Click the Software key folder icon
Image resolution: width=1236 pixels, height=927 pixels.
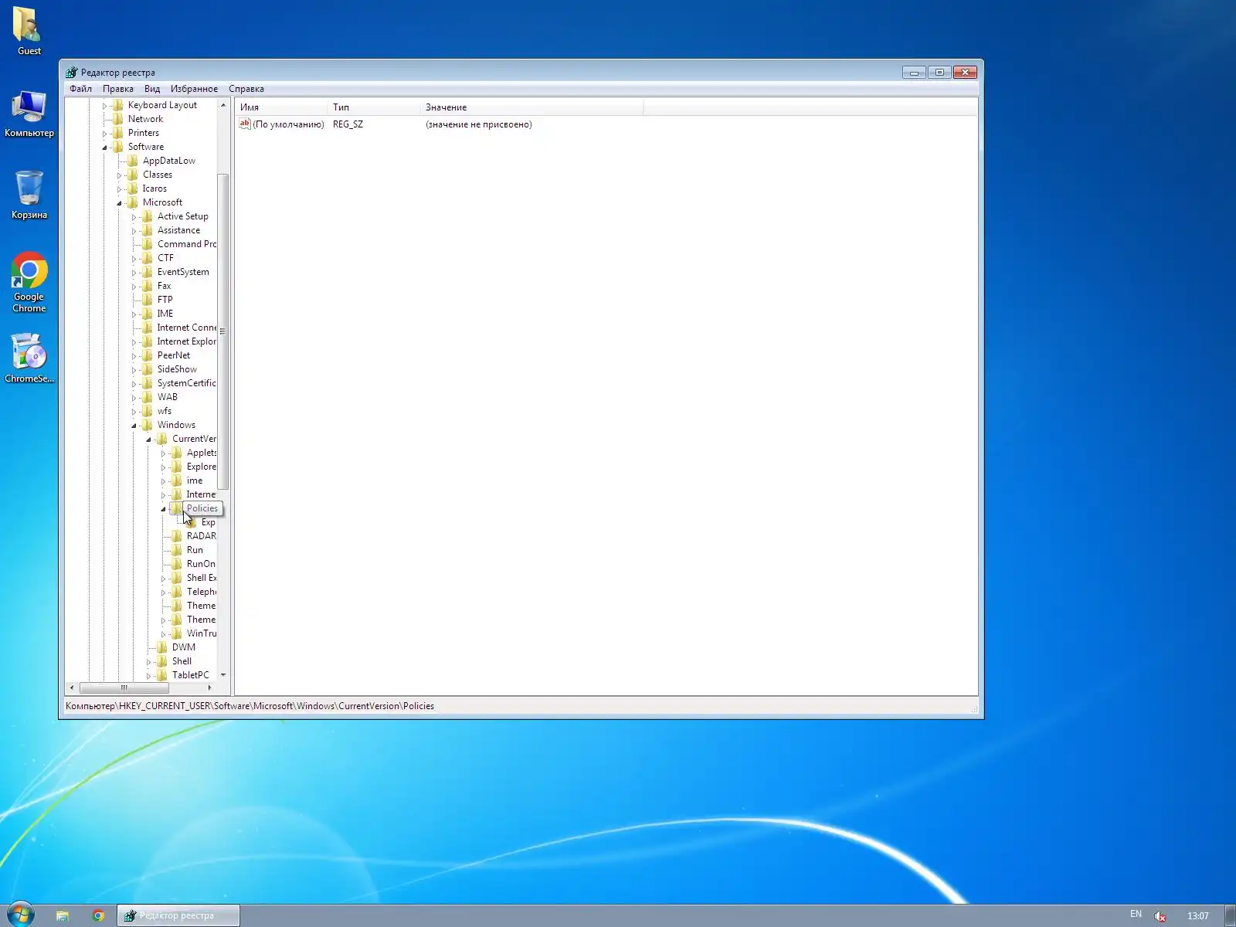(x=118, y=147)
